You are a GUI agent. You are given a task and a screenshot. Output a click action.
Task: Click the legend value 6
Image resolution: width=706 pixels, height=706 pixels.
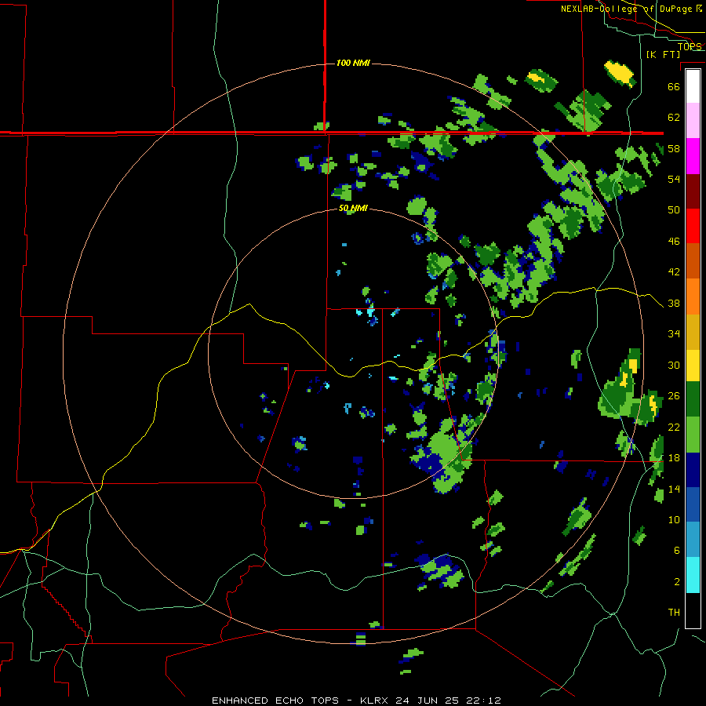click(x=677, y=551)
